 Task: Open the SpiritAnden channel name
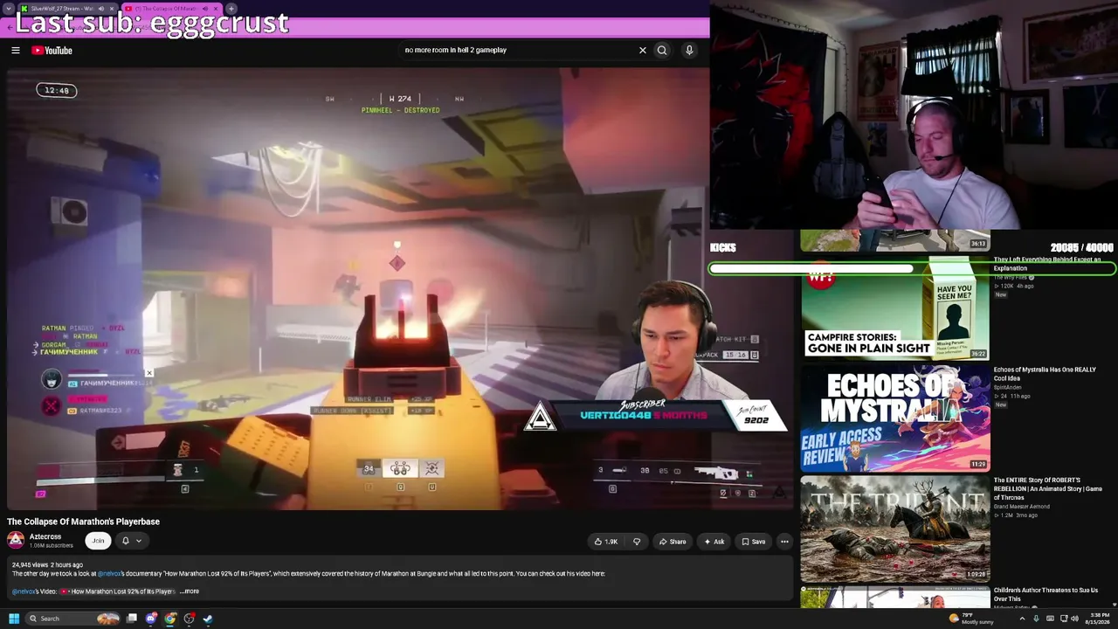coord(1007,388)
